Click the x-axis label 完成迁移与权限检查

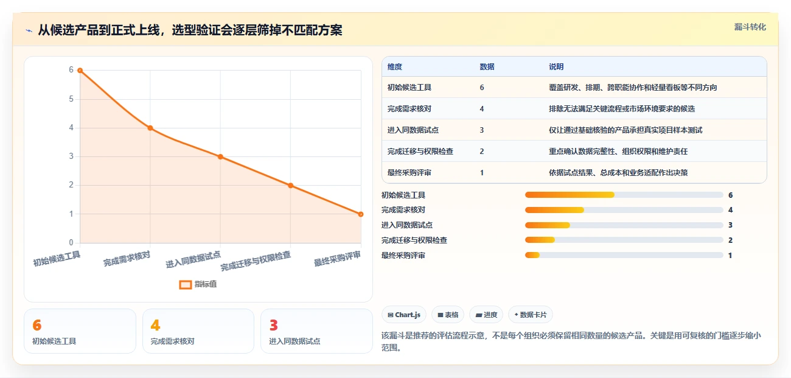point(256,262)
